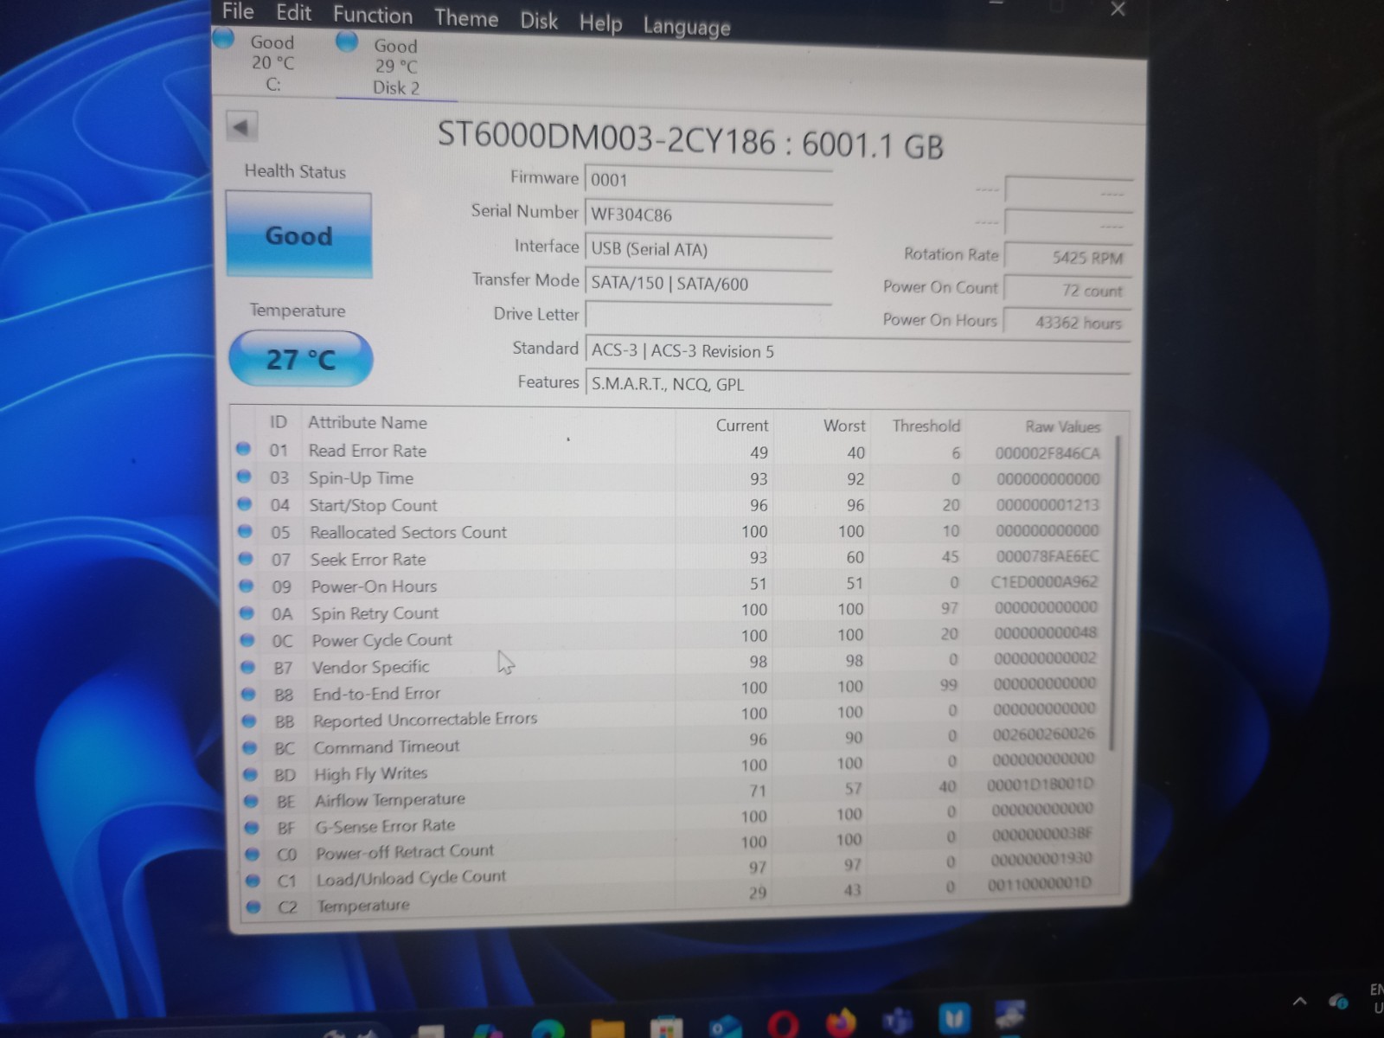Close the CrystalDiskInfo window

click(1118, 9)
